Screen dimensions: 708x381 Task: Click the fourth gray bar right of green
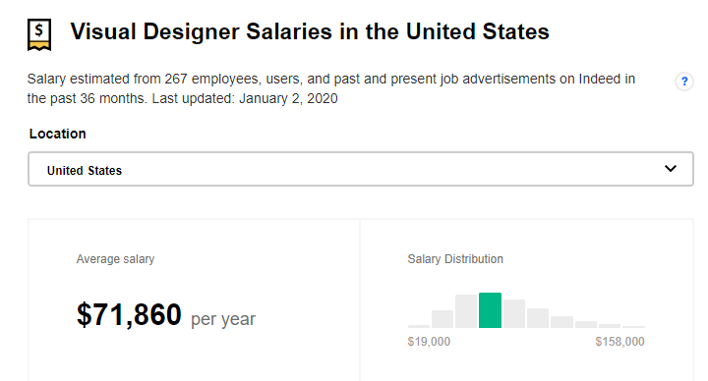point(586,324)
